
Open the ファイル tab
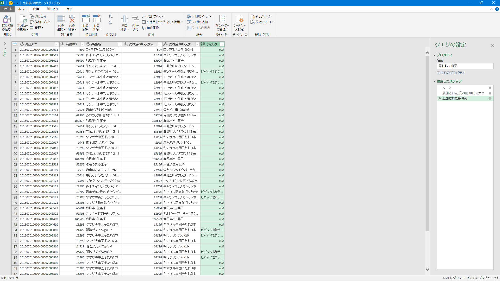(x=7, y=9)
